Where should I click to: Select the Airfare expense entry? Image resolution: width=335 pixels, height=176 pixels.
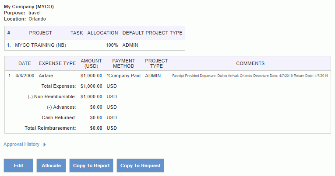pyautogui.click(x=46, y=76)
